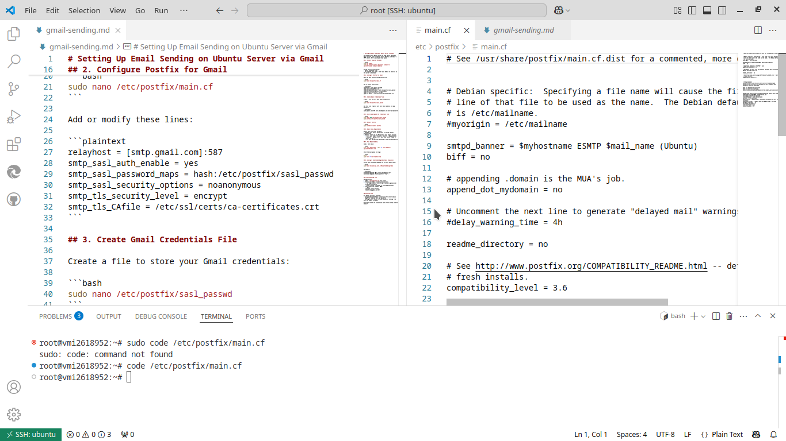Viewport: 786px width, 441px height.
Task: Add a new terminal with the plus icon
Action: (x=694, y=316)
